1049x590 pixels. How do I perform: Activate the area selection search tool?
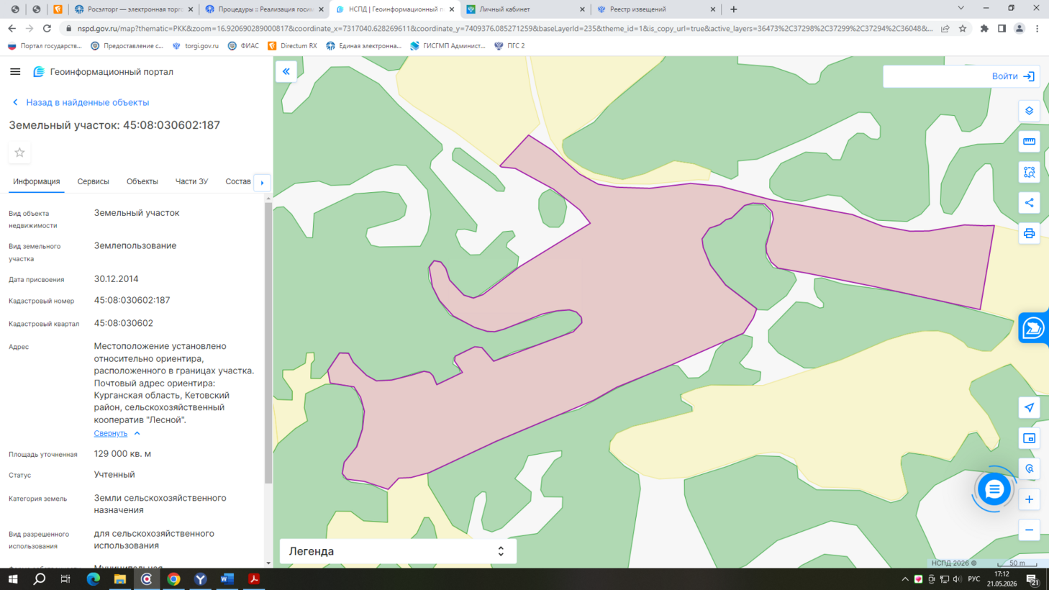(1030, 173)
